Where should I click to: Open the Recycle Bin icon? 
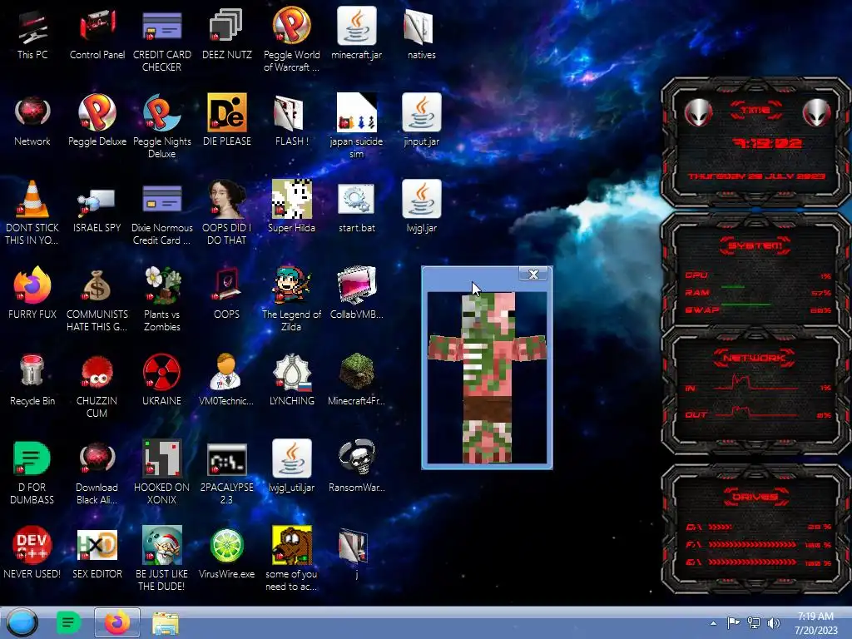(32, 379)
